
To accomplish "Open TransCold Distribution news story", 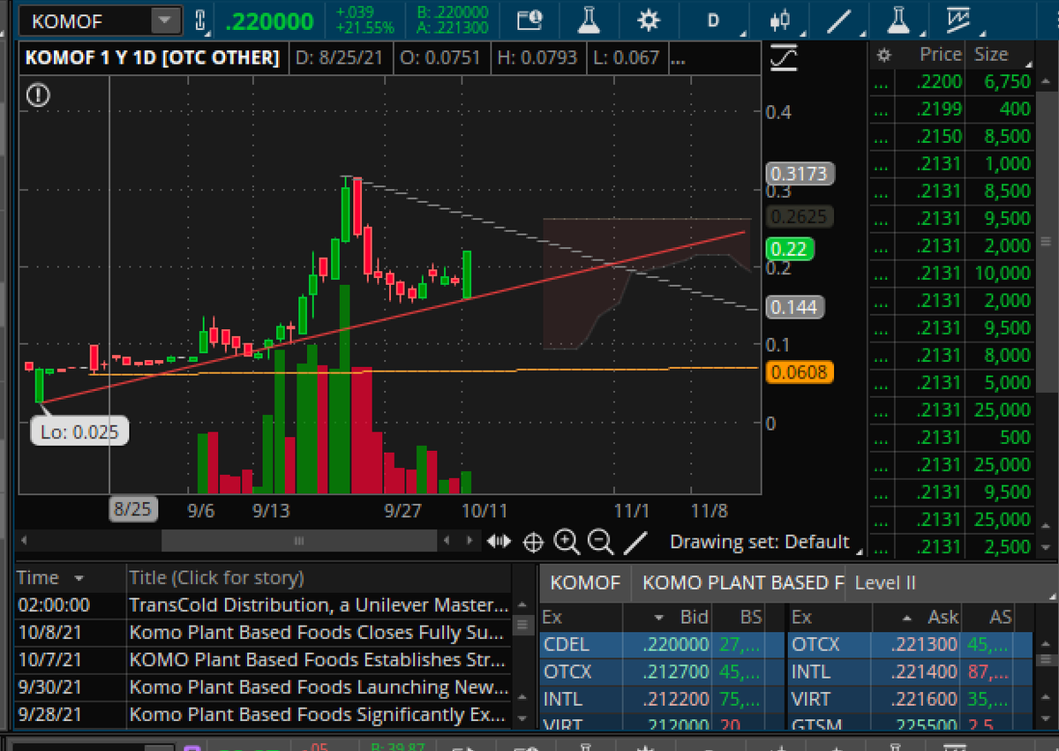I will click(319, 605).
